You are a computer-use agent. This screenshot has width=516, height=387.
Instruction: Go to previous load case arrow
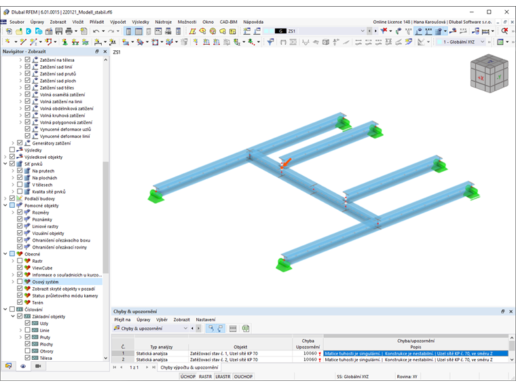point(369,31)
